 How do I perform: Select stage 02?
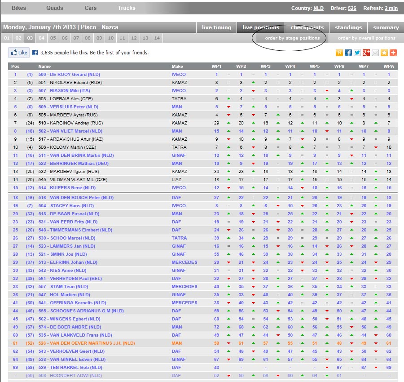pos(18,38)
